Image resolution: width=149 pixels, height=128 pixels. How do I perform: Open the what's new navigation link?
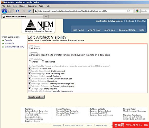click(x=94, y=30)
